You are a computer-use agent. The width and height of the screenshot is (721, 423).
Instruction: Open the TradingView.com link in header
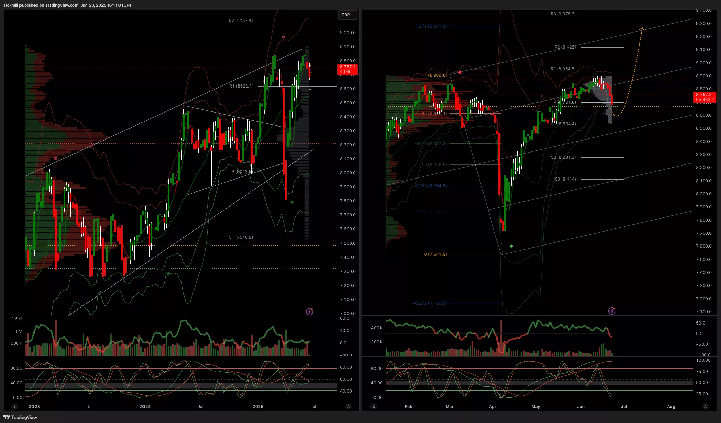62,5
